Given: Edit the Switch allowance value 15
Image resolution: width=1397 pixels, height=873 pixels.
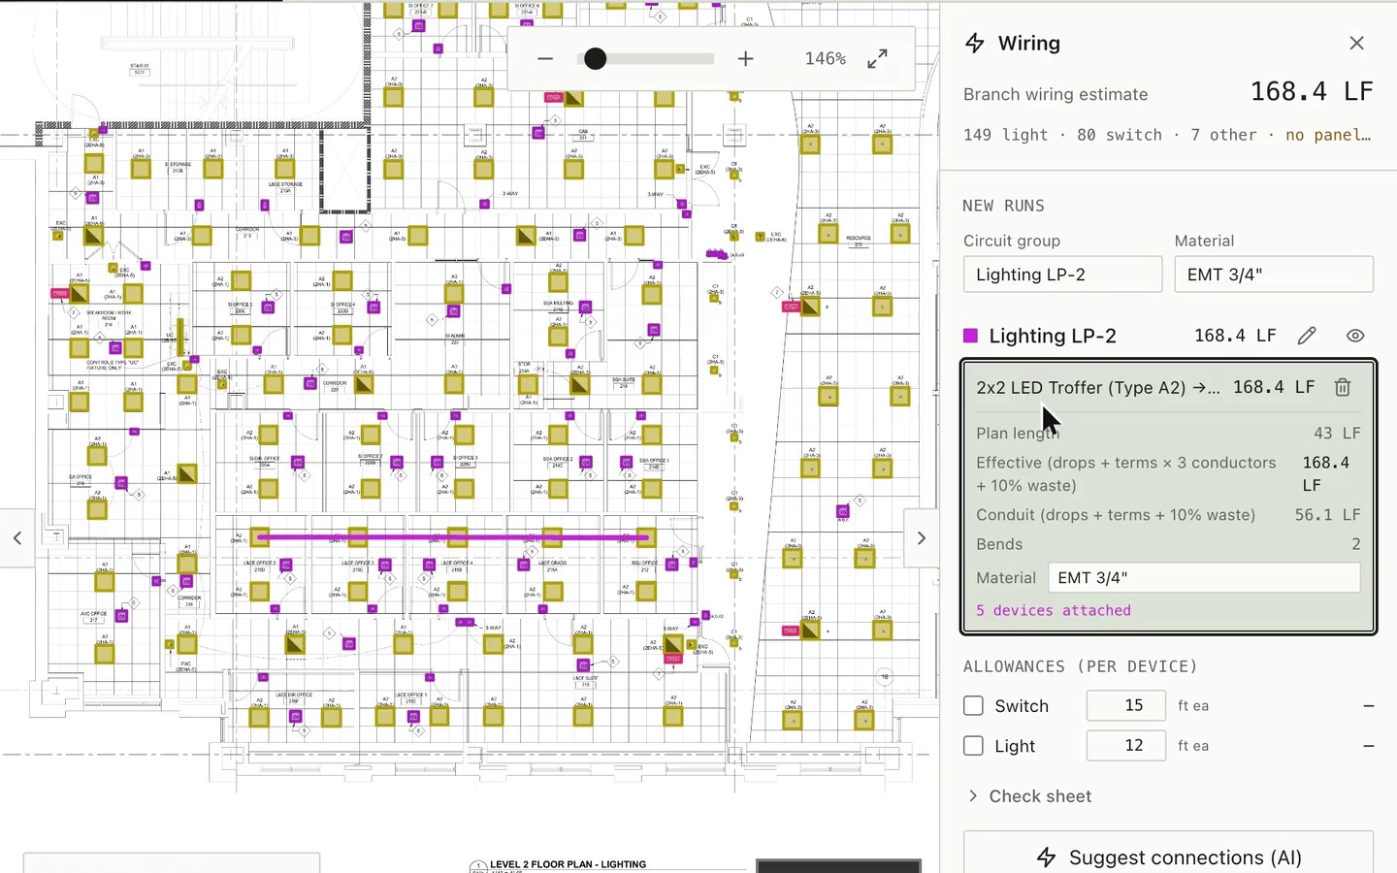Looking at the screenshot, I should pyautogui.click(x=1126, y=705).
